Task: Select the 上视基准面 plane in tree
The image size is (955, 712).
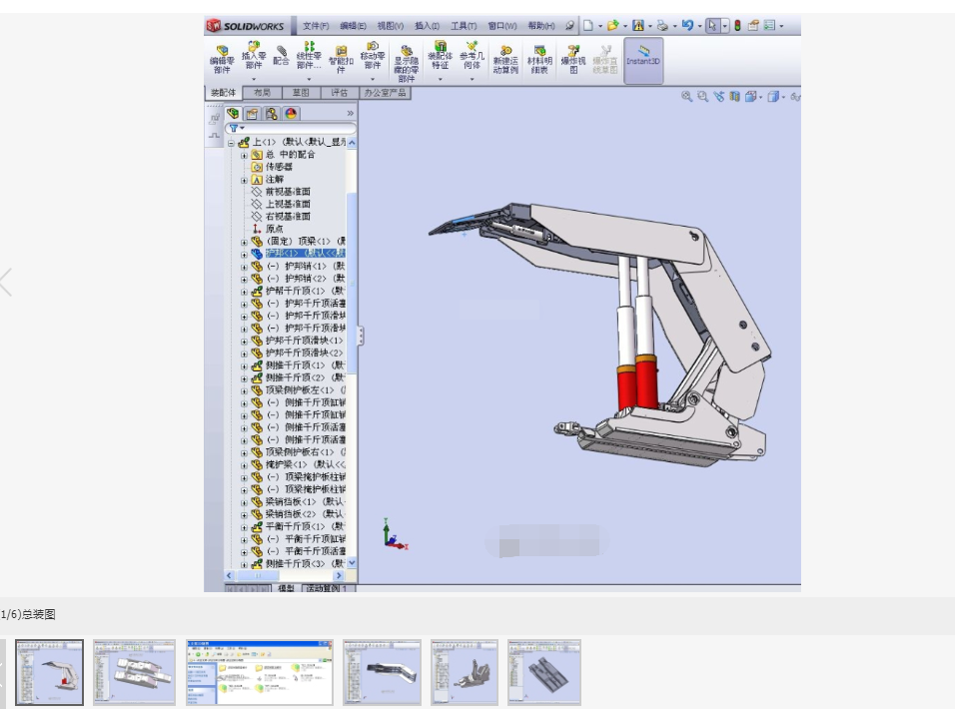Action: point(288,204)
